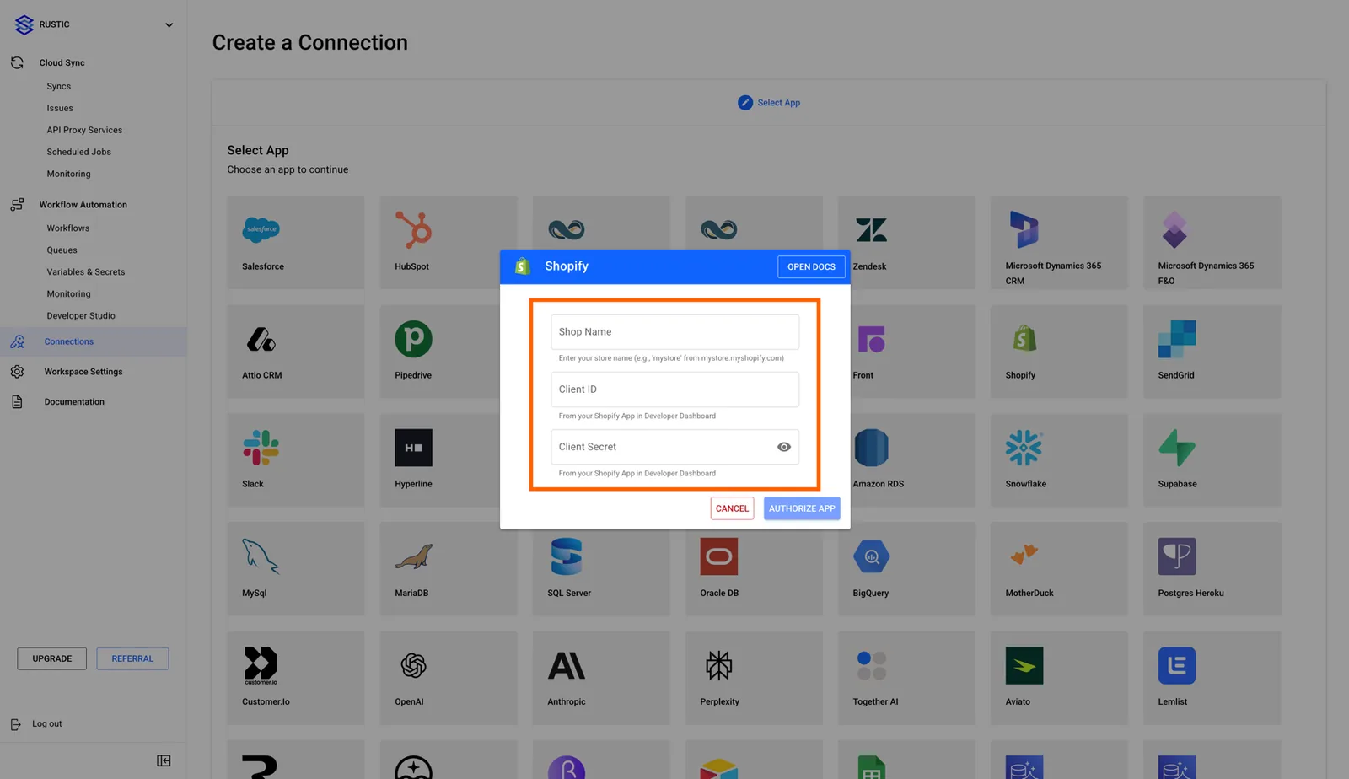Viewport: 1349px width, 779px height.
Task: Open Workflow Automation section
Action: point(83,204)
